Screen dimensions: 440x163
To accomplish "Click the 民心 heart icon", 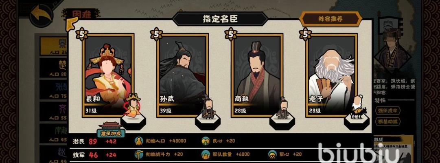I will (x=206, y=141).
